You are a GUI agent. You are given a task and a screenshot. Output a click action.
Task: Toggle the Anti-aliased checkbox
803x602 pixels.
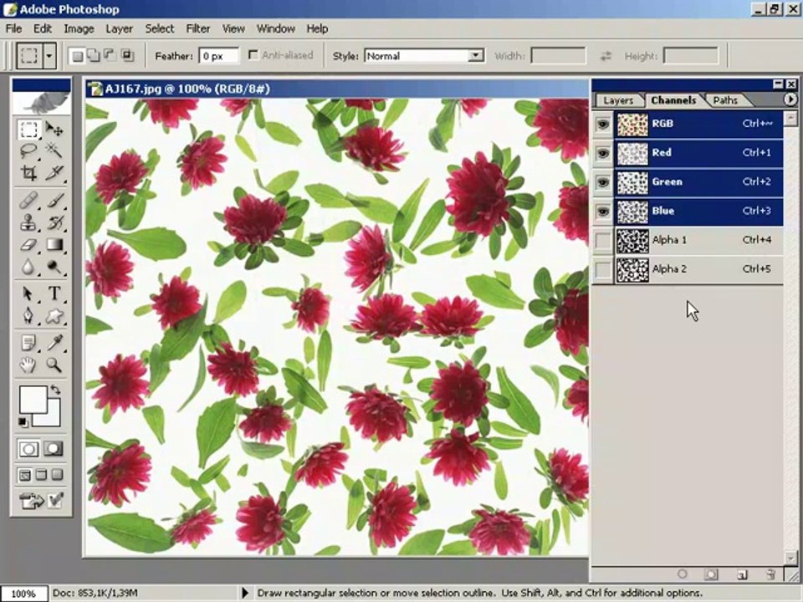[253, 54]
